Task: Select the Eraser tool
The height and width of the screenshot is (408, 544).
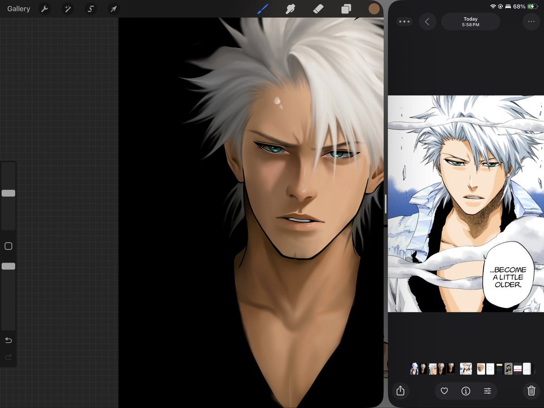Action: (318, 9)
